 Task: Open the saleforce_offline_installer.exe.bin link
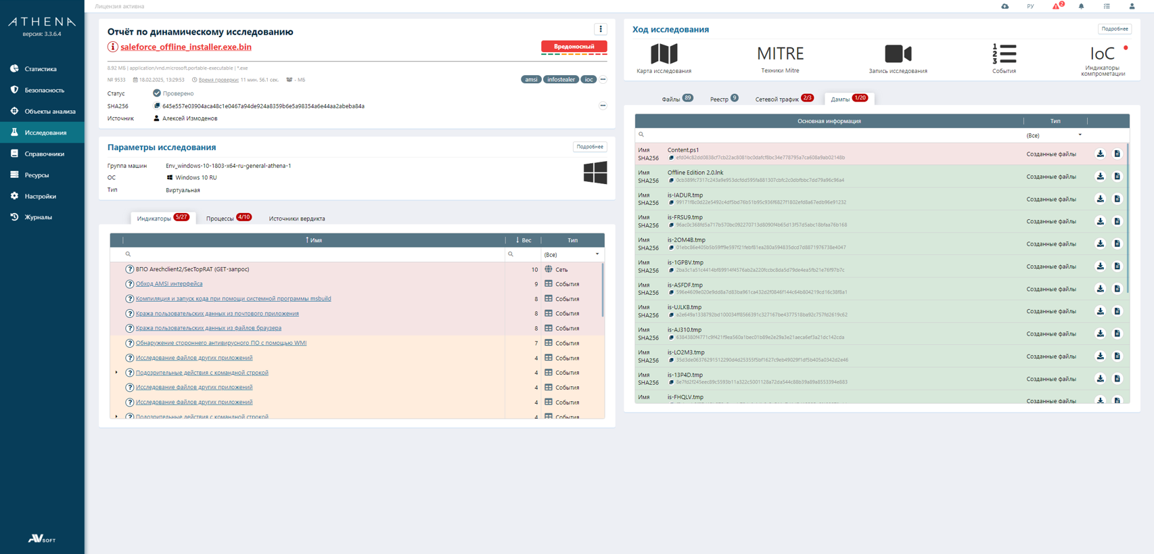pos(186,47)
